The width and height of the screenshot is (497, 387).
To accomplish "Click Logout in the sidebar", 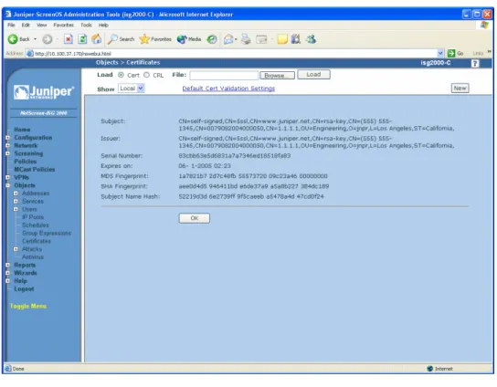I will [x=24, y=288].
